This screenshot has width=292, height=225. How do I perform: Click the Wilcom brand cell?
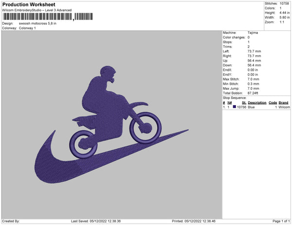[284, 107]
